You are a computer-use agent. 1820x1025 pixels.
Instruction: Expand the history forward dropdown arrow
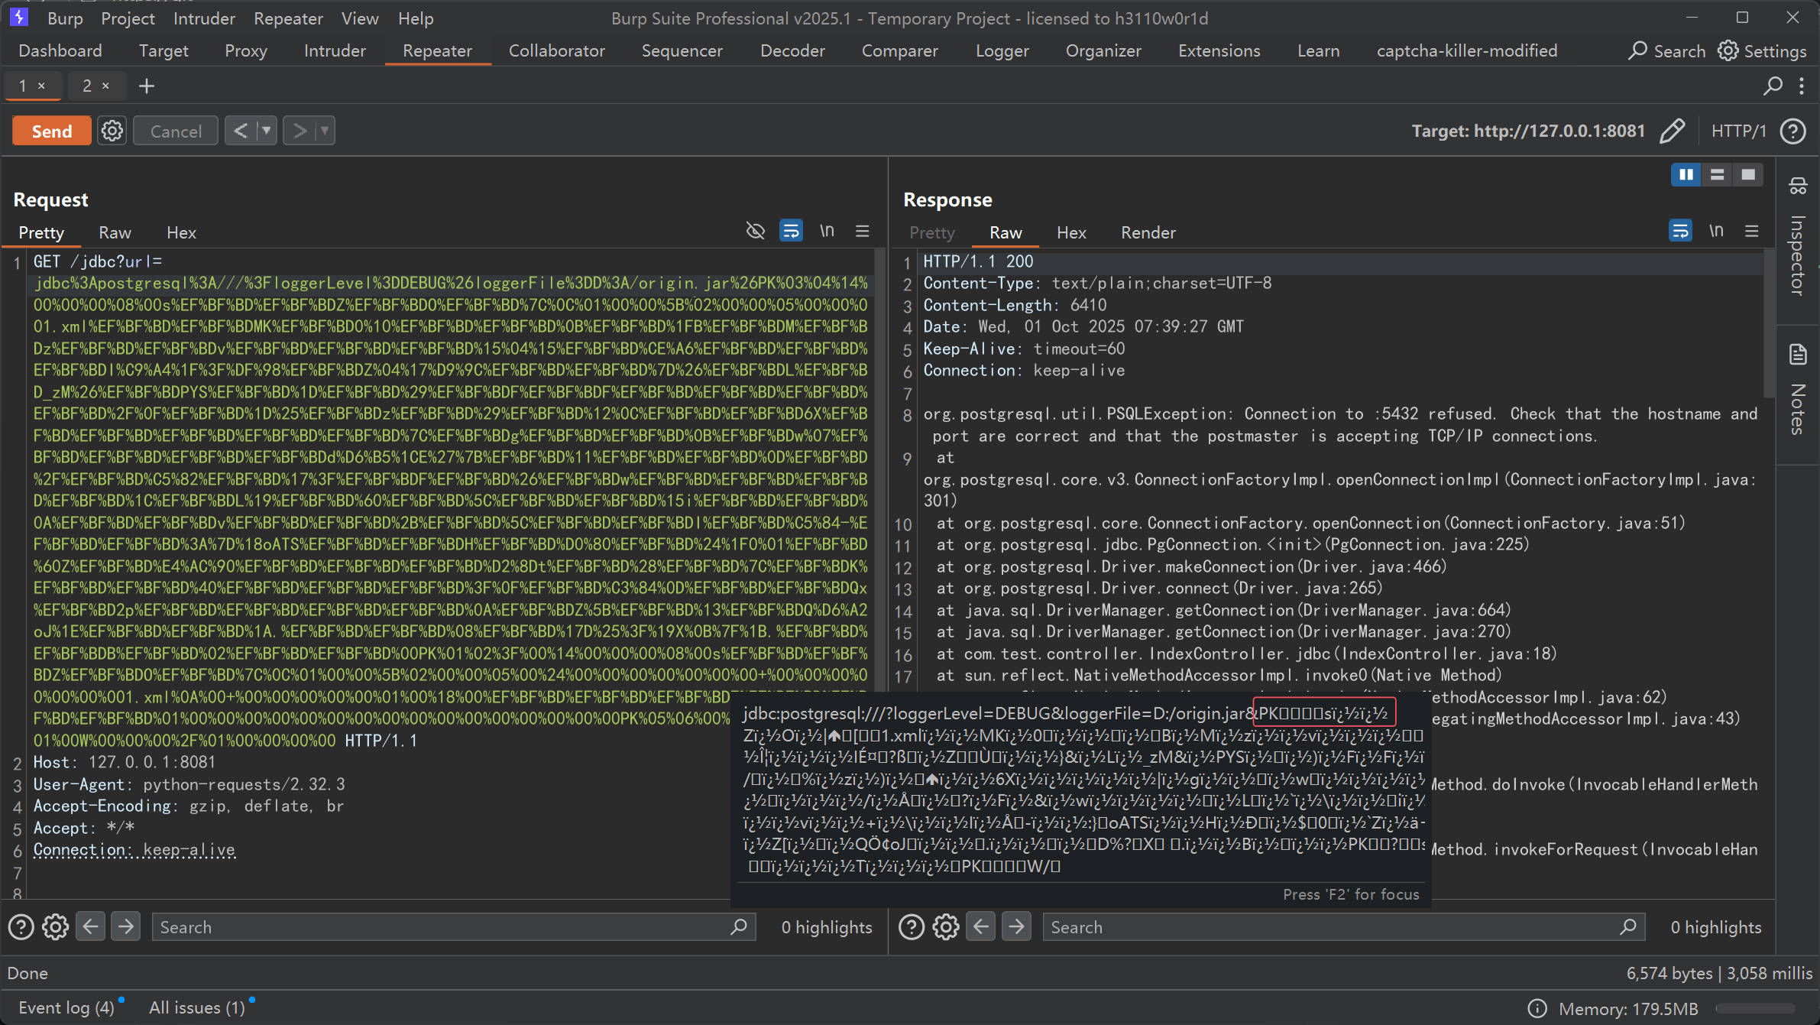325,131
